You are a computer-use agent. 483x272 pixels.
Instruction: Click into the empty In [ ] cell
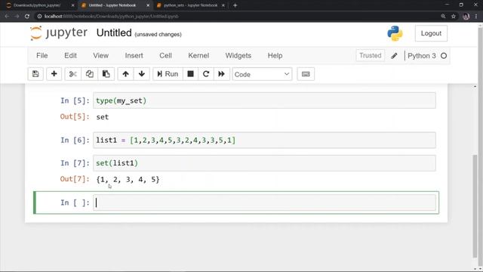pyautogui.click(x=264, y=202)
